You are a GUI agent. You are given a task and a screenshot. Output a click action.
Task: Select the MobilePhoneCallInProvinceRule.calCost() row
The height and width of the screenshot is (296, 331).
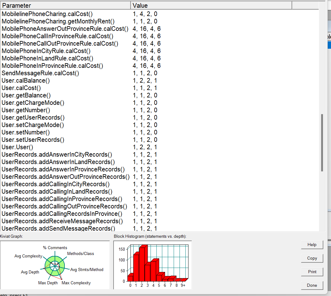point(159,36)
